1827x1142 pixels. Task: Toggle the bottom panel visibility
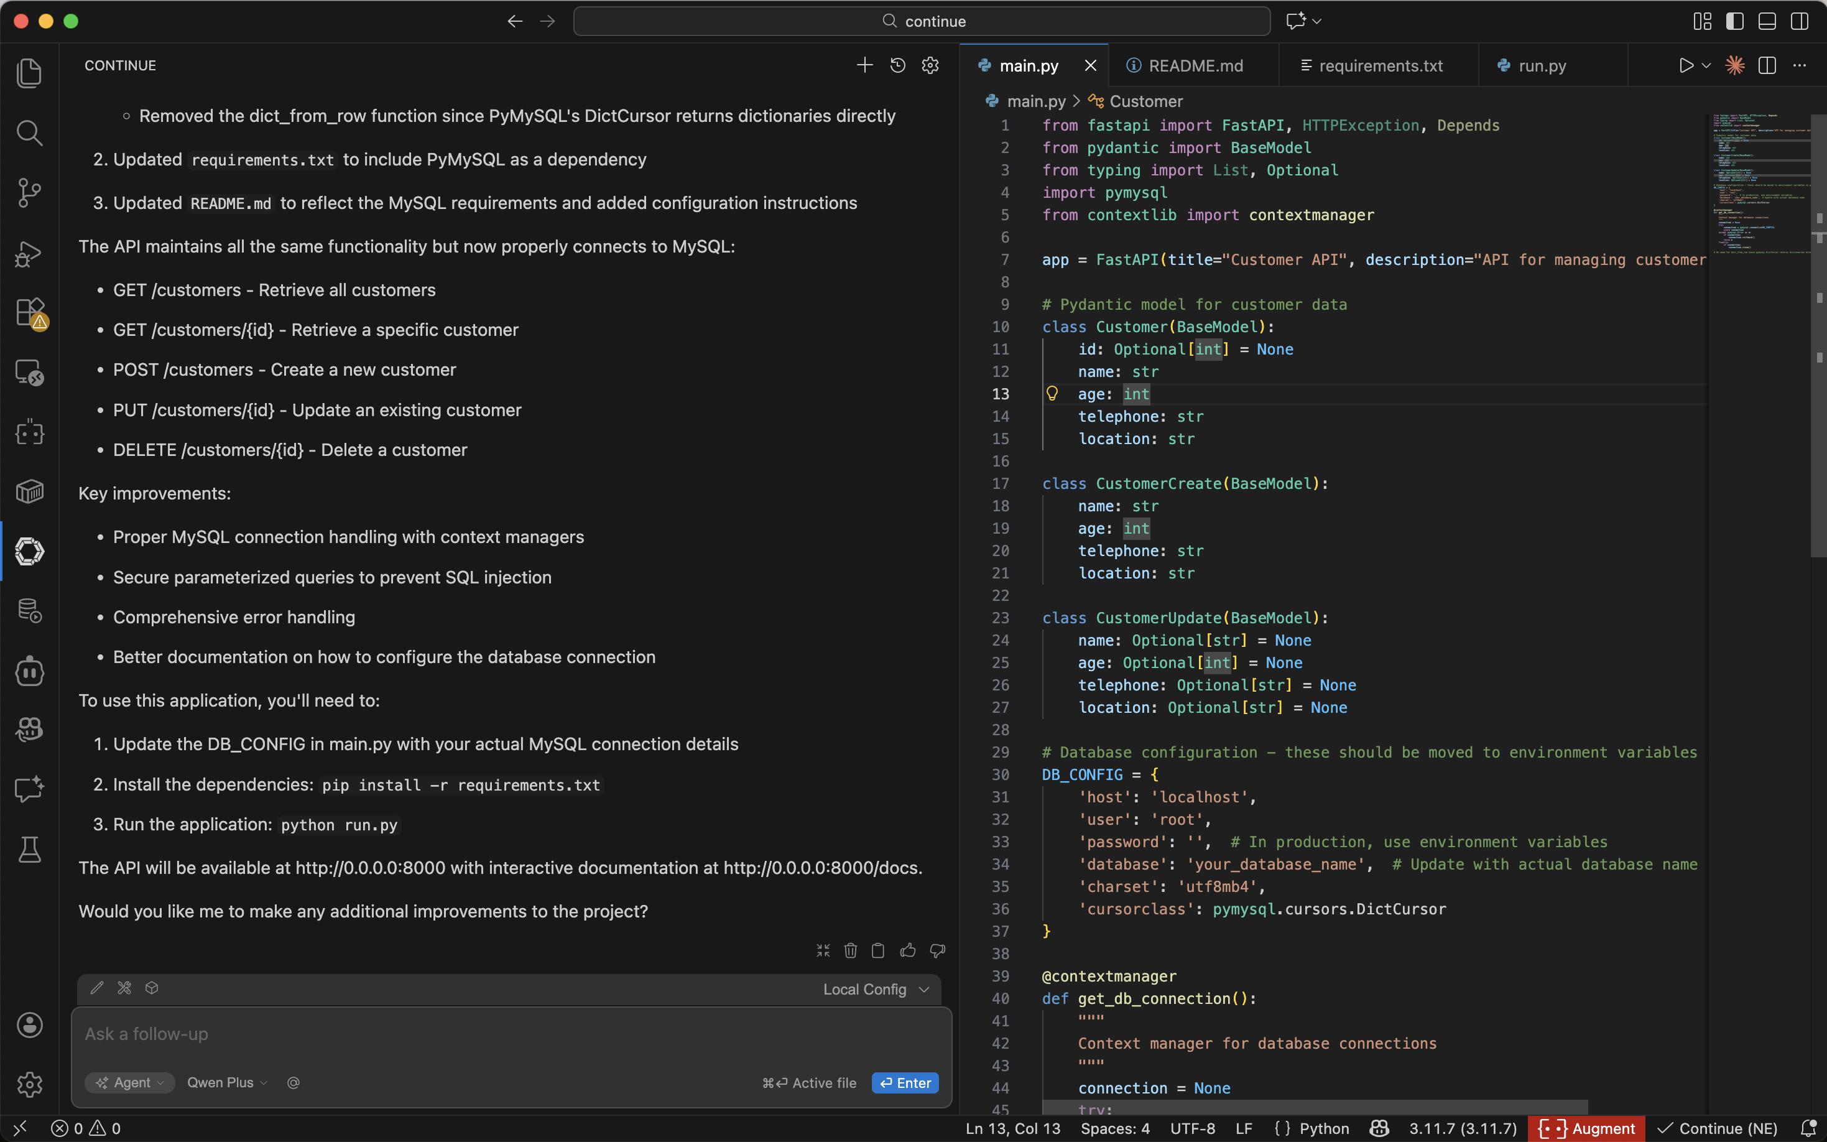tap(1767, 21)
